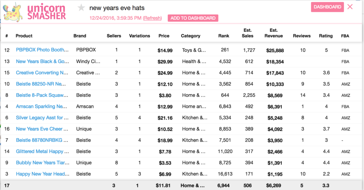Sort by Rating column header
This screenshot has height=190, width=364.
[x=326, y=36]
